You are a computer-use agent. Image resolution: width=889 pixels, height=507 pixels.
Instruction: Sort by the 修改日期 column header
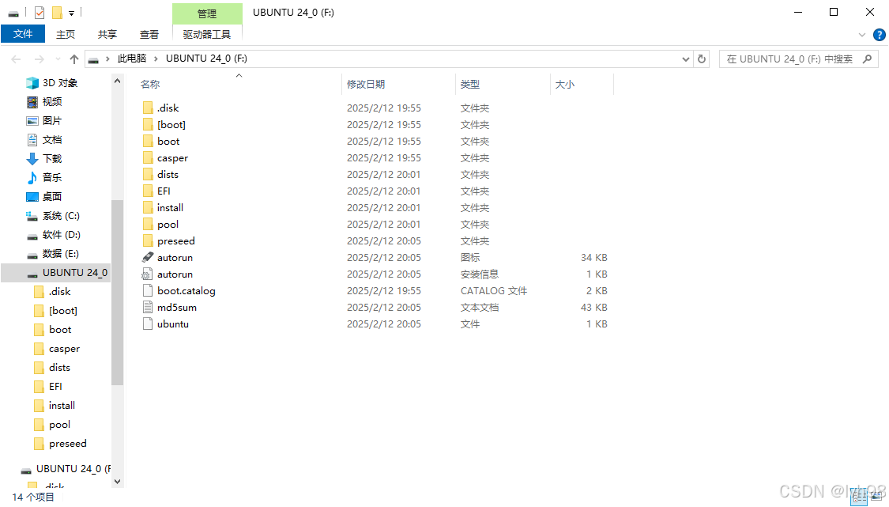366,84
